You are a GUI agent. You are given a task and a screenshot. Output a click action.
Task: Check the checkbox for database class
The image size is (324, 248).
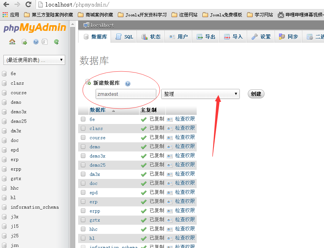click(83, 128)
